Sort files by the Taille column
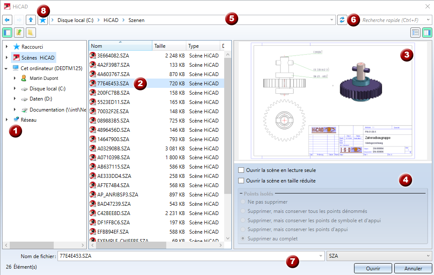 [x=169, y=46]
